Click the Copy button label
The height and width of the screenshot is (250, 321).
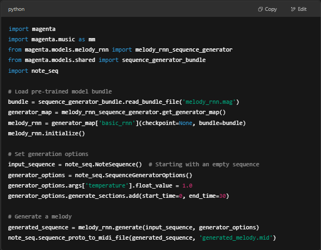click(270, 9)
